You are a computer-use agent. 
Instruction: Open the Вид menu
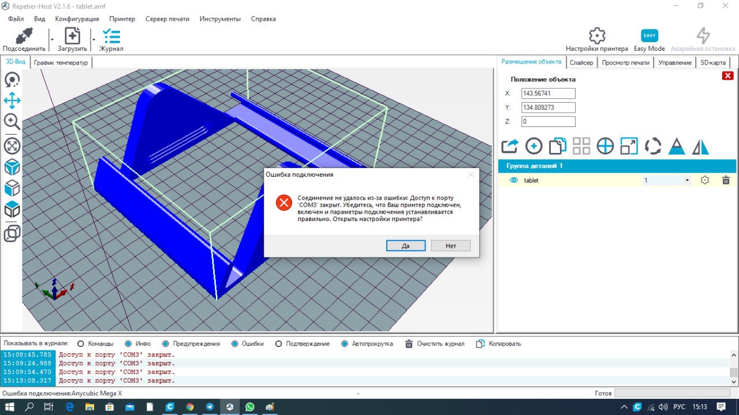[39, 18]
